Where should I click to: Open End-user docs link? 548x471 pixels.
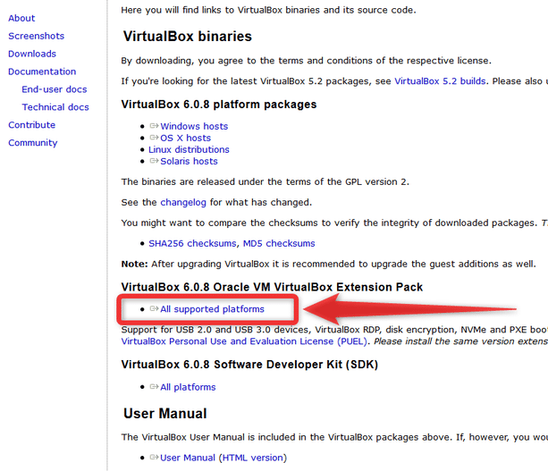coord(55,89)
